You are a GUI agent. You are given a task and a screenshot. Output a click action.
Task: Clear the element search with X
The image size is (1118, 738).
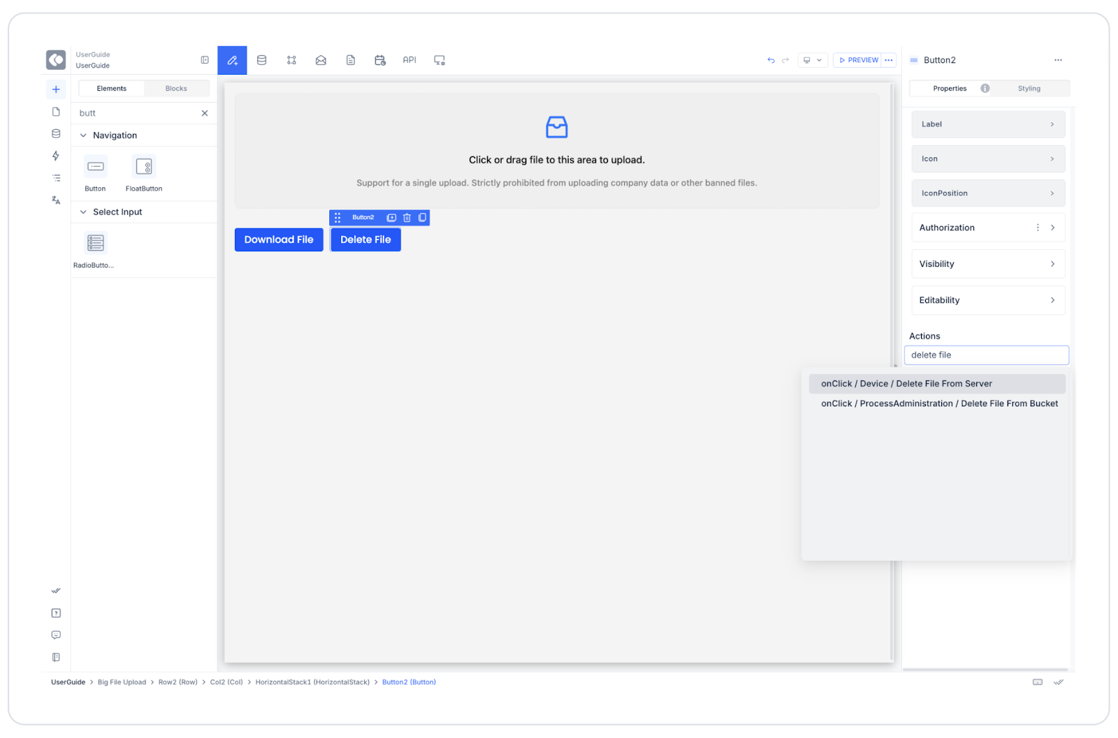tap(205, 113)
